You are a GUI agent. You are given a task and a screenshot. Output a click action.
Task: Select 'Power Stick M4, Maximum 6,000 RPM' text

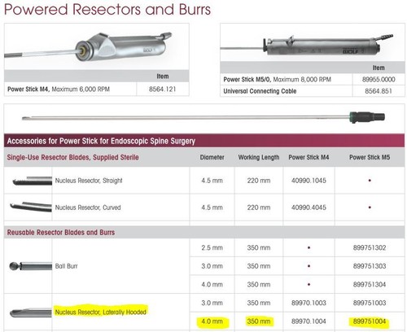click(x=59, y=90)
